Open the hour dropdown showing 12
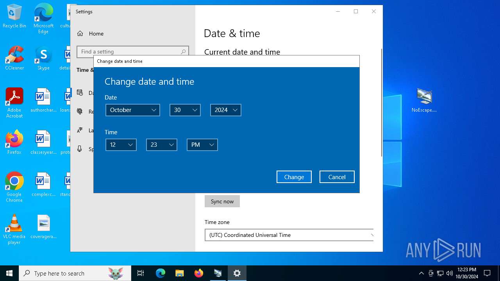Viewport: 500px width, 281px height. point(121,145)
